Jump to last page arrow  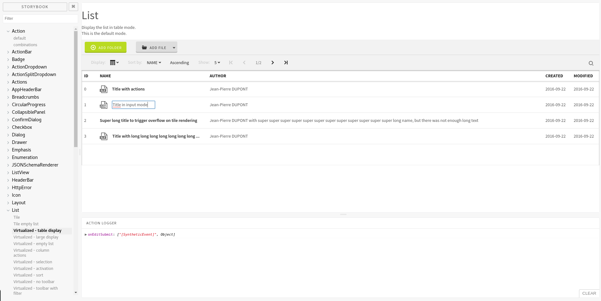(286, 63)
